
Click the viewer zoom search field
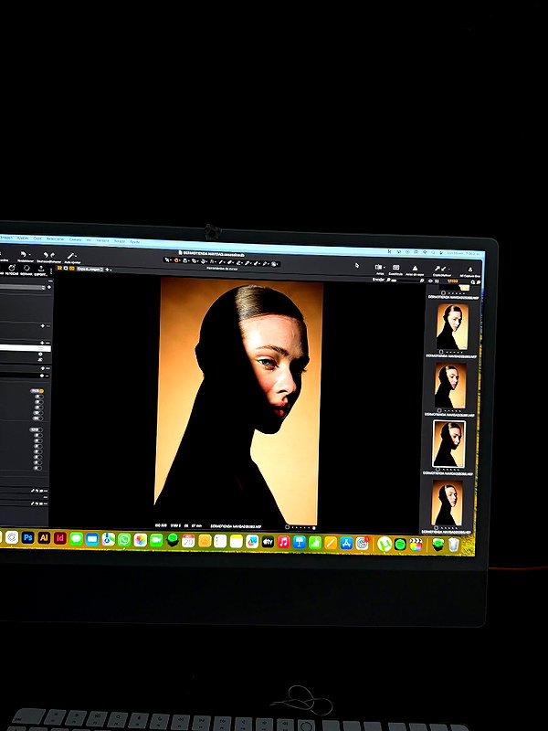point(405,280)
